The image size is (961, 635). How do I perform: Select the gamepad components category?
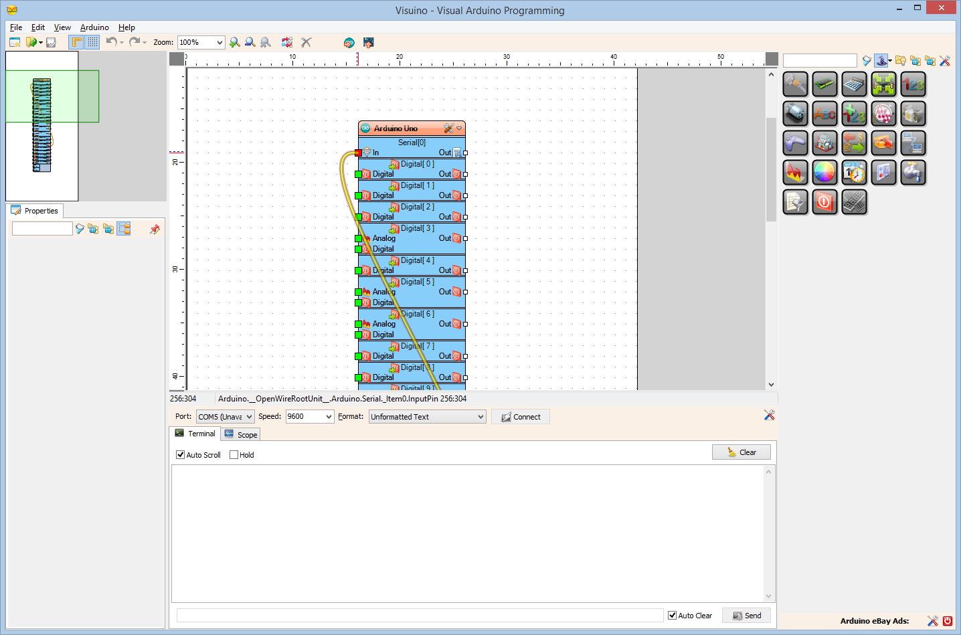(x=795, y=143)
